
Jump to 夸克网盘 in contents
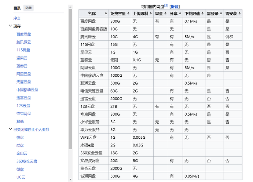(24, 113)
